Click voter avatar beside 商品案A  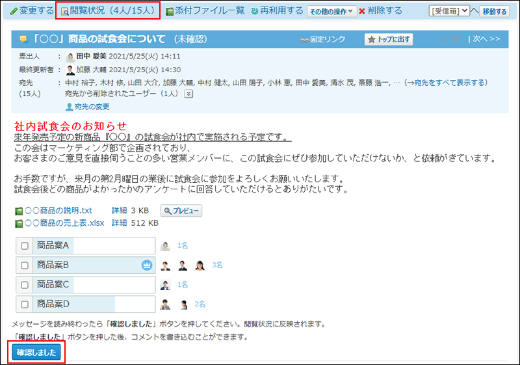165,246
